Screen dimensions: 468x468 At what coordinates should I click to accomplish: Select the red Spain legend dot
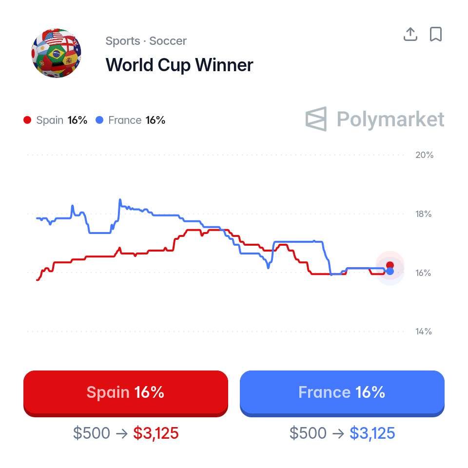[x=27, y=120]
